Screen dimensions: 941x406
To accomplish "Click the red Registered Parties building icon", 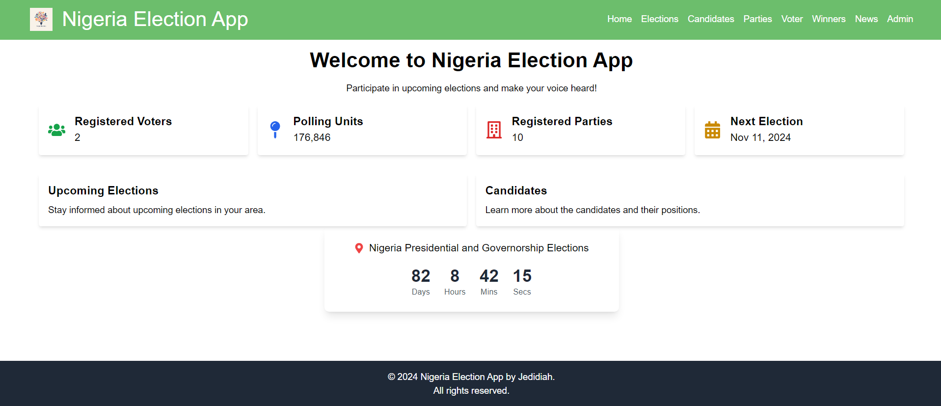I will click(494, 130).
